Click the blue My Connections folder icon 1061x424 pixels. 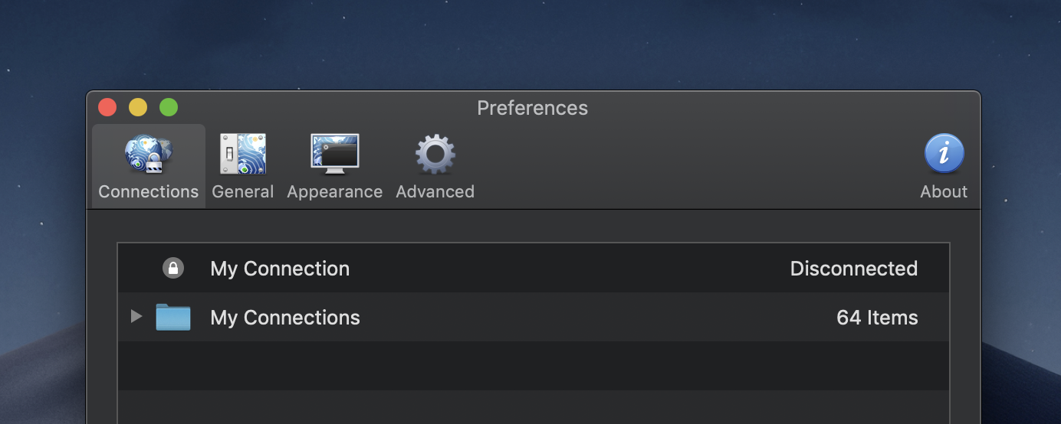click(x=173, y=317)
